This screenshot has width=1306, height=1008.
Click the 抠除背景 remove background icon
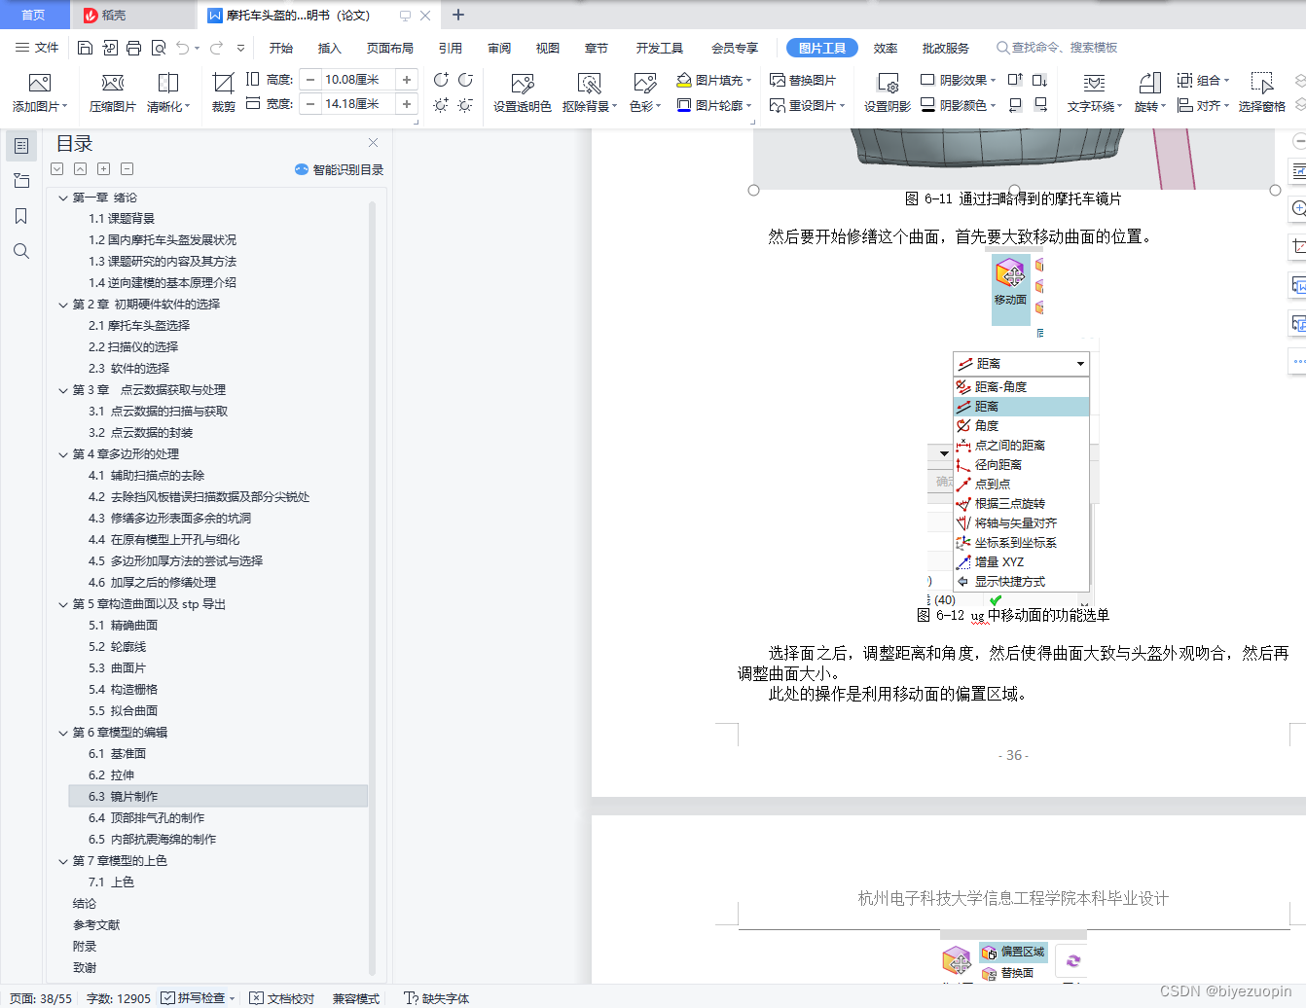[x=589, y=84]
